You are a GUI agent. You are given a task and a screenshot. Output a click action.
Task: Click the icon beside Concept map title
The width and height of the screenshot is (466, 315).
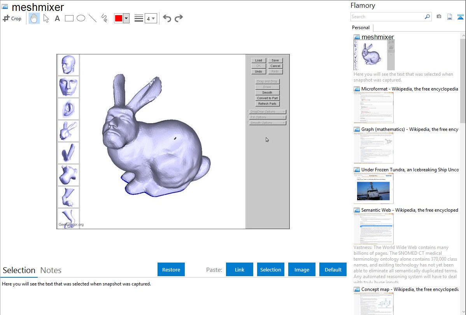coord(357,289)
